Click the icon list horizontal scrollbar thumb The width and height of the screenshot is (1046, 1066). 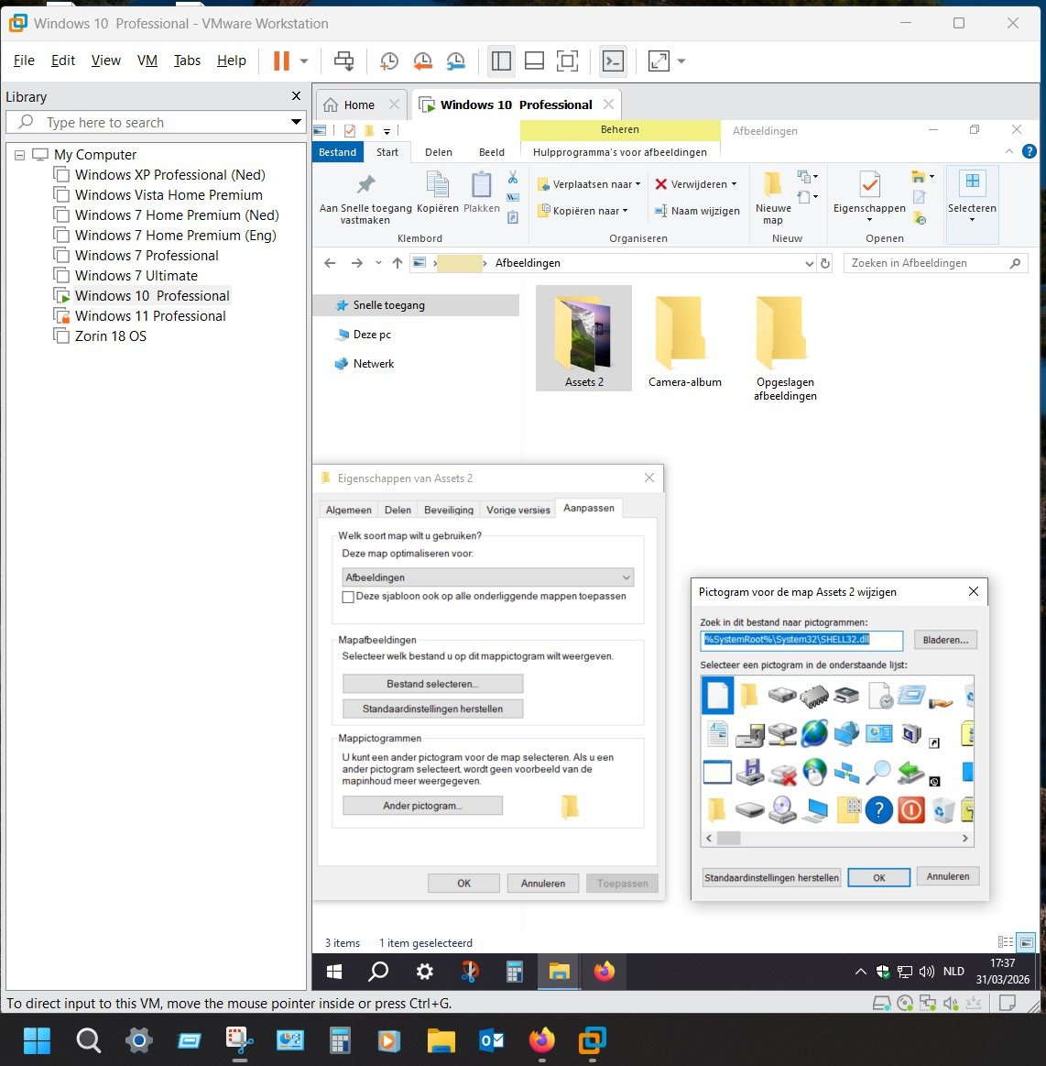729,838
